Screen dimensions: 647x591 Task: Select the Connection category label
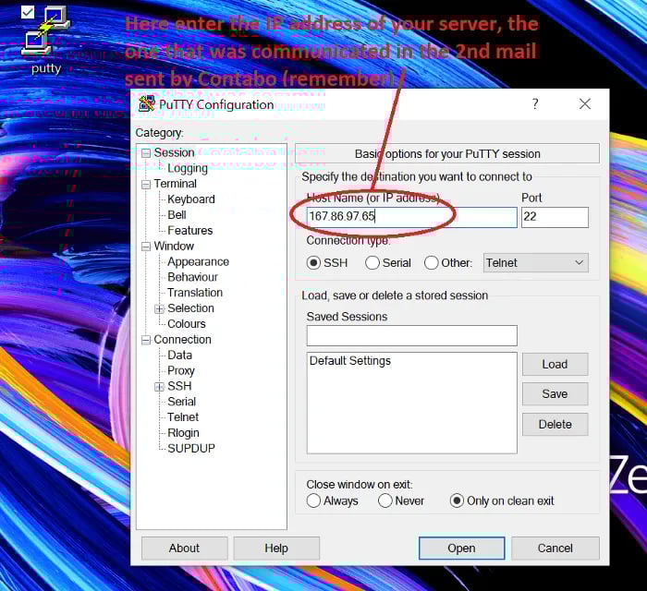tap(182, 340)
